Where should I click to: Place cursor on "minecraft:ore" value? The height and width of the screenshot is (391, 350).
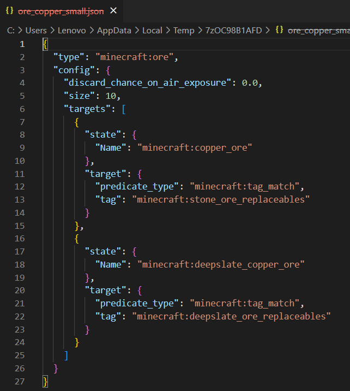point(135,57)
